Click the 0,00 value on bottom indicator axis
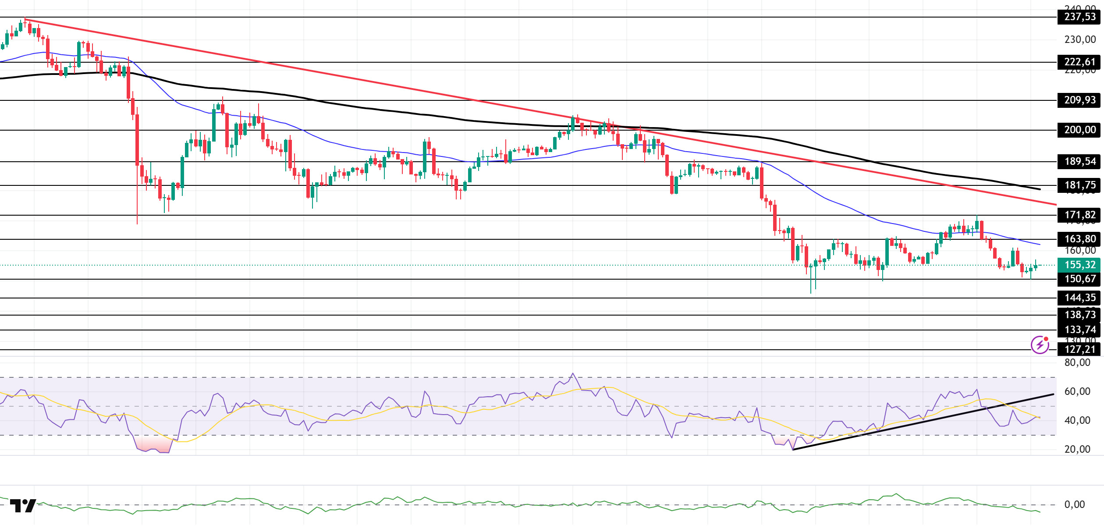 click(1075, 504)
